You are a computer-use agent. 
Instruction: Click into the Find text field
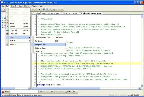tap(24, 92)
